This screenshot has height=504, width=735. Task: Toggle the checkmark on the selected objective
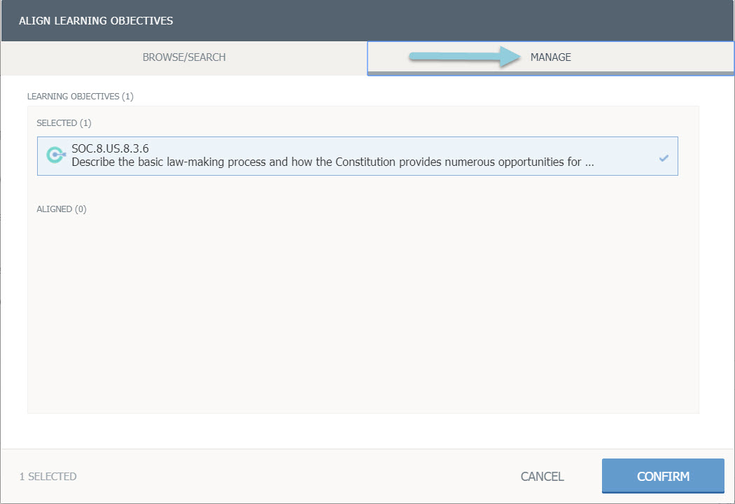pos(664,158)
